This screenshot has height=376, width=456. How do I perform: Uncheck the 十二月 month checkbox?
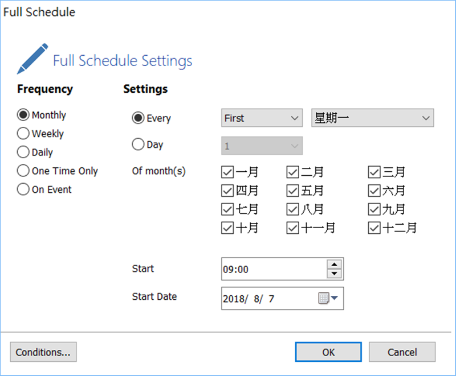tap(374, 228)
